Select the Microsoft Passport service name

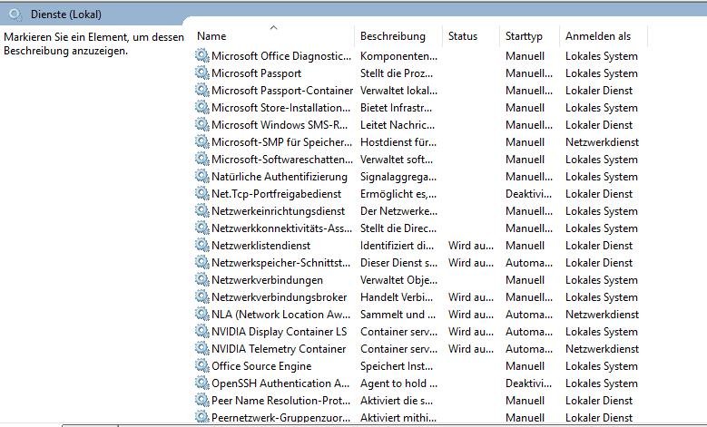pyautogui.click(x=256, y=73)
